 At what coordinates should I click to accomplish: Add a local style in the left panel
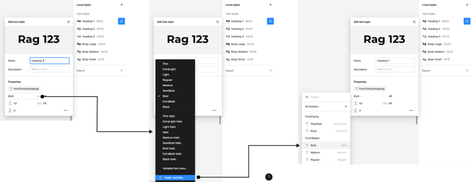click(122, 5)
